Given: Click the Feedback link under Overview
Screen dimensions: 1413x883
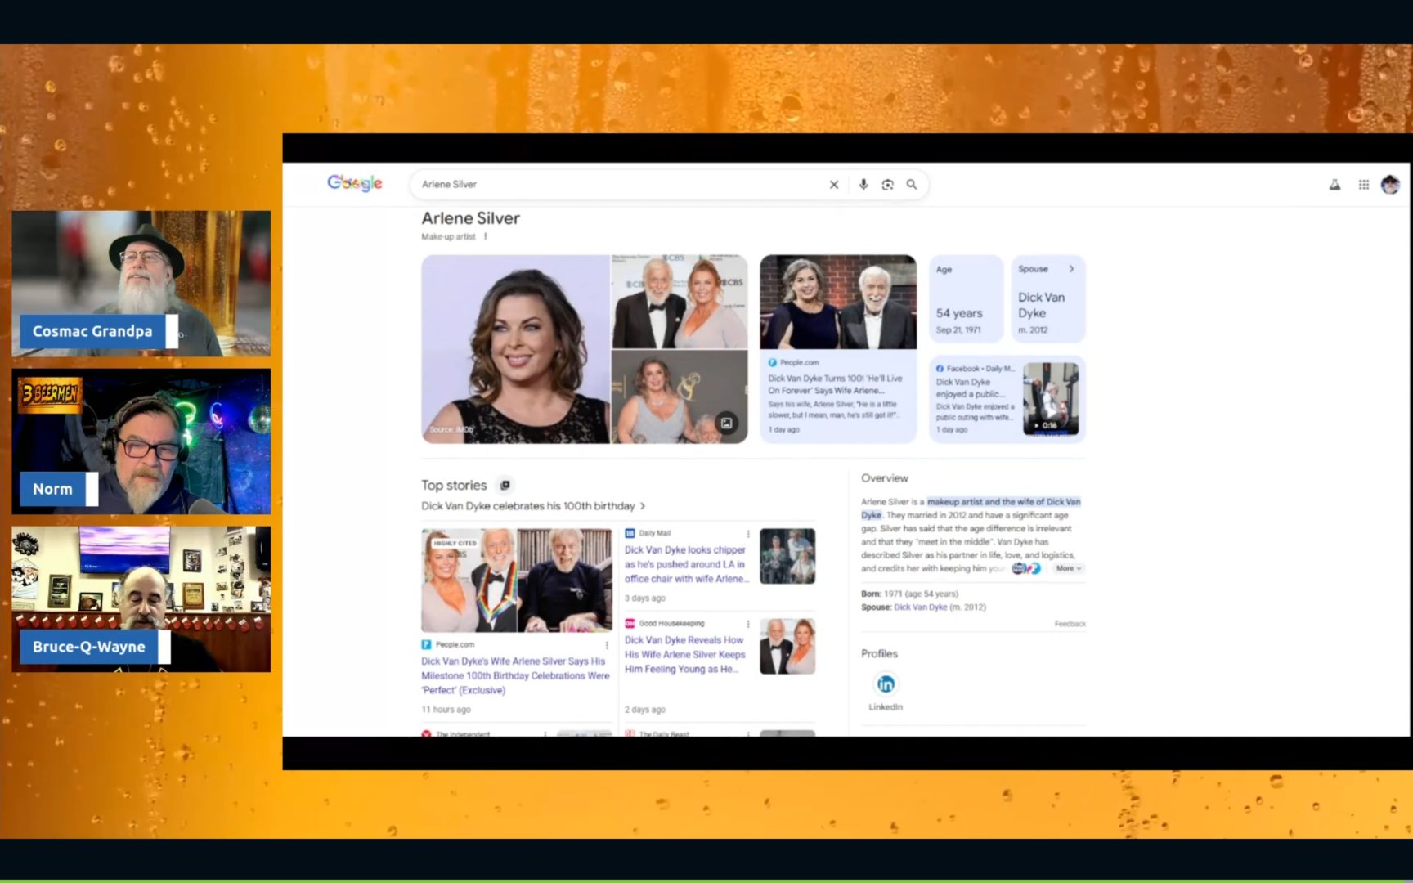Looking at the screenshot, I should tap(1070, 624).
